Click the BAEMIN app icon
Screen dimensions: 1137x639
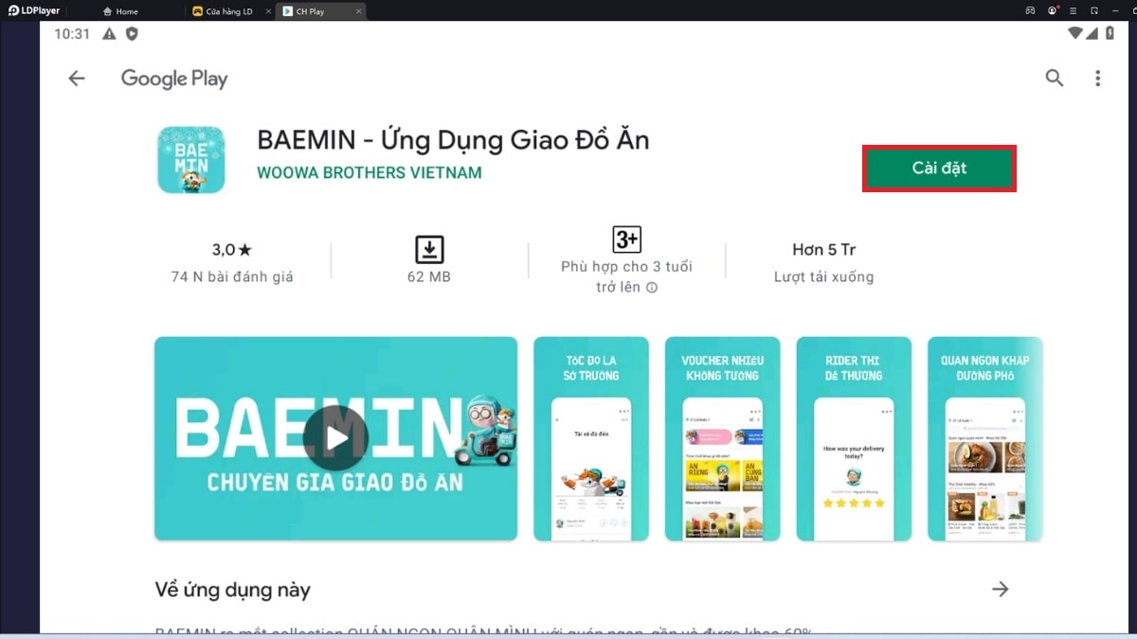point(191,159)
